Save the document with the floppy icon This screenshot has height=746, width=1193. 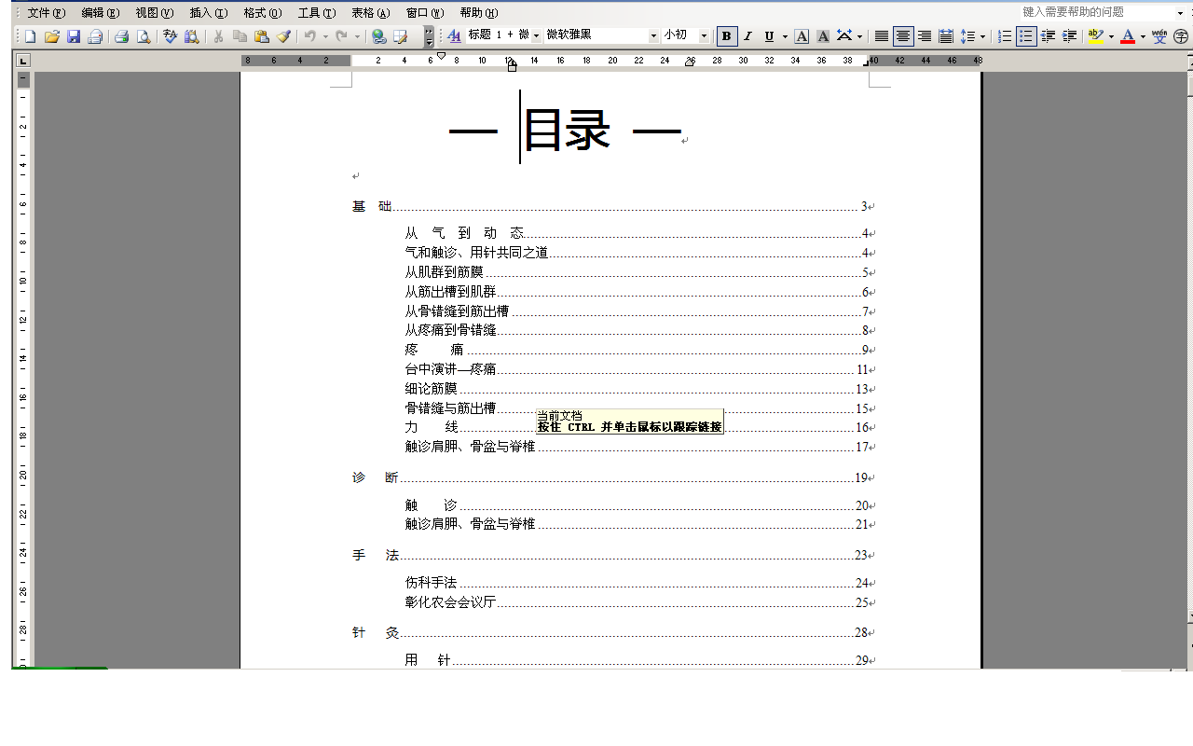[x=74, y=36]
